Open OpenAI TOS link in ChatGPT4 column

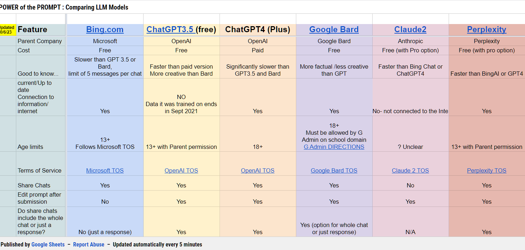click(x=258, y=170)
